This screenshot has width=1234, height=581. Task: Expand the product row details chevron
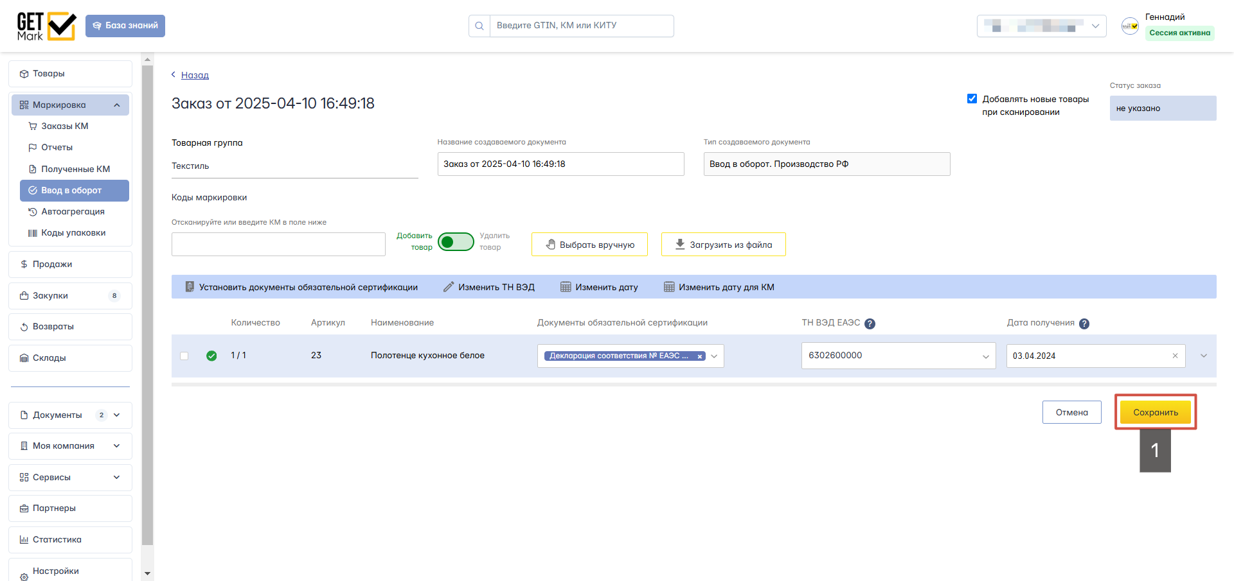pos(1204,356)
